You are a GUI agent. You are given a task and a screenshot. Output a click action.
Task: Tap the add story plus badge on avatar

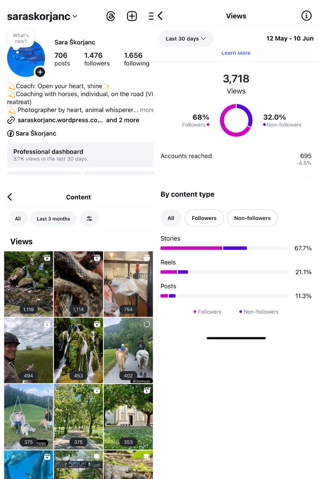pos(40,72)
